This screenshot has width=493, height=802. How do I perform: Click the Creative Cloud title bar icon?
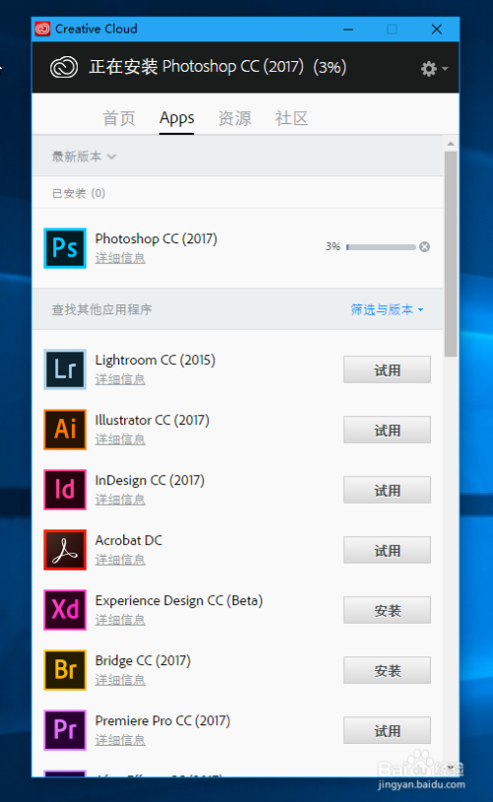[42, 29]
